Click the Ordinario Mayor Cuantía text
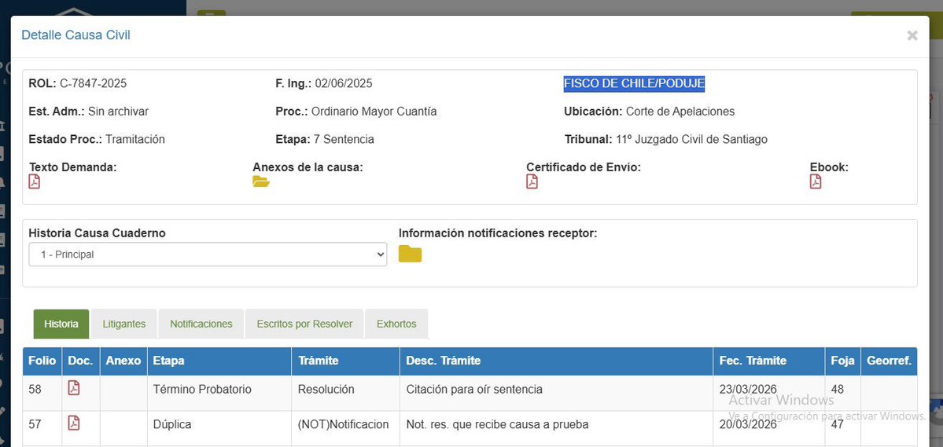The width and height of the screenshot is (943, 447). 374,111
